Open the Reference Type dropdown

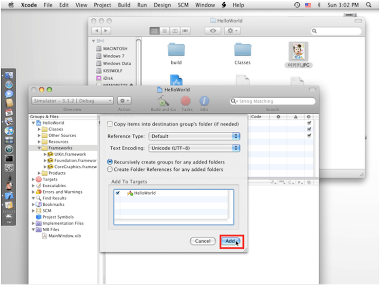point(194,136)
